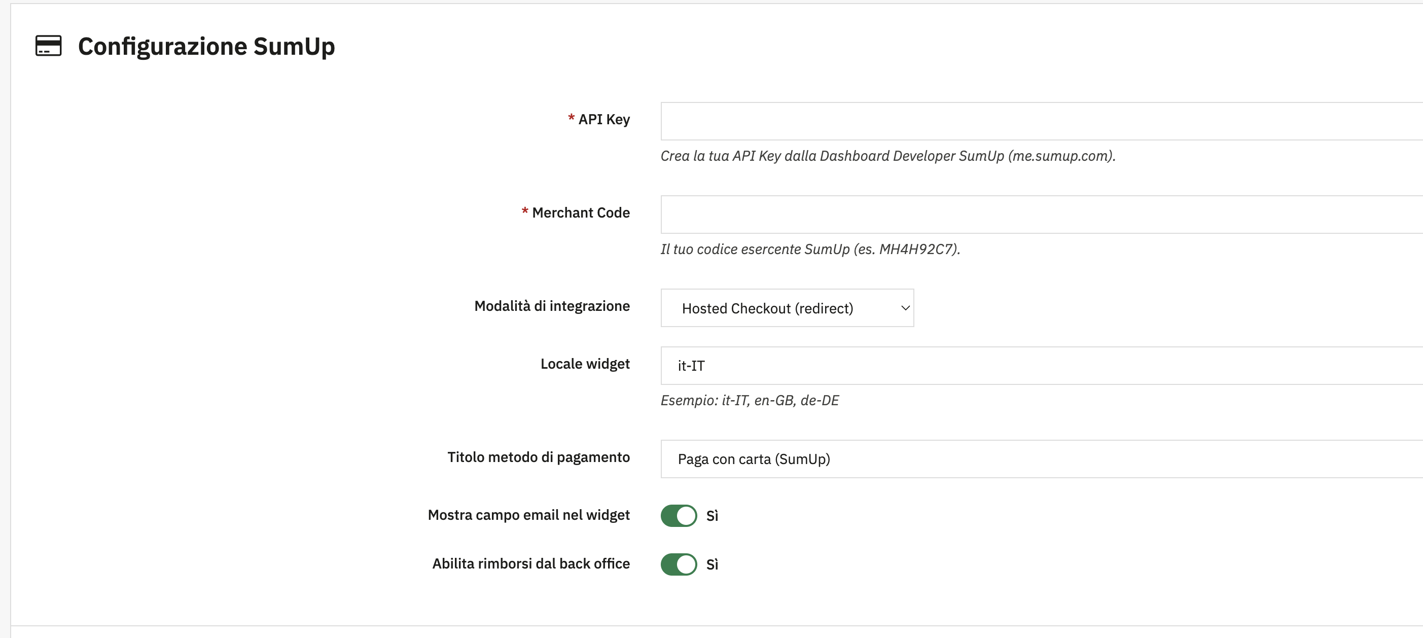Click the Sì text beside the email widget toggle
Viewport: 1423px width, 638px height.
(x=712, y=515)
